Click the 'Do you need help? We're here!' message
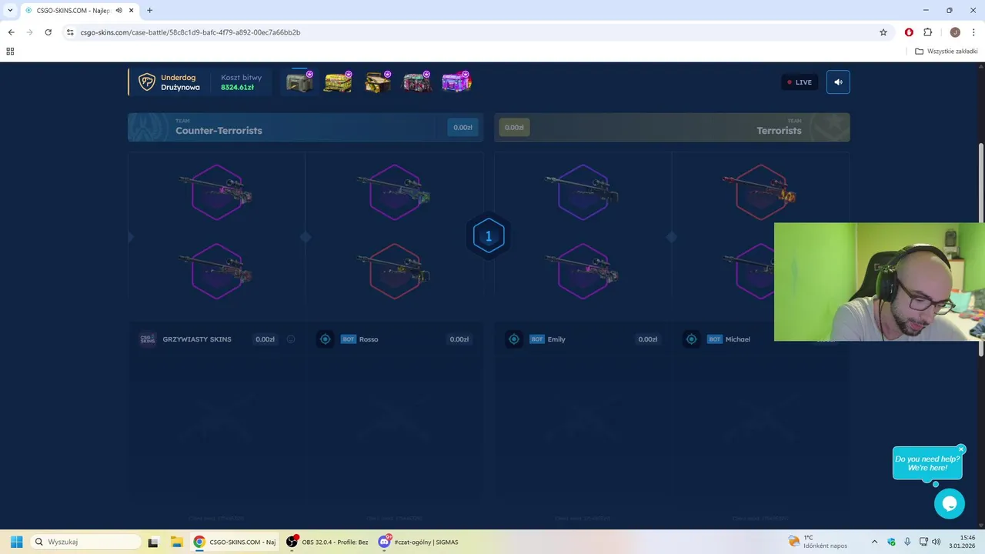Screen dimensions: 985x554 click(927, 463)
